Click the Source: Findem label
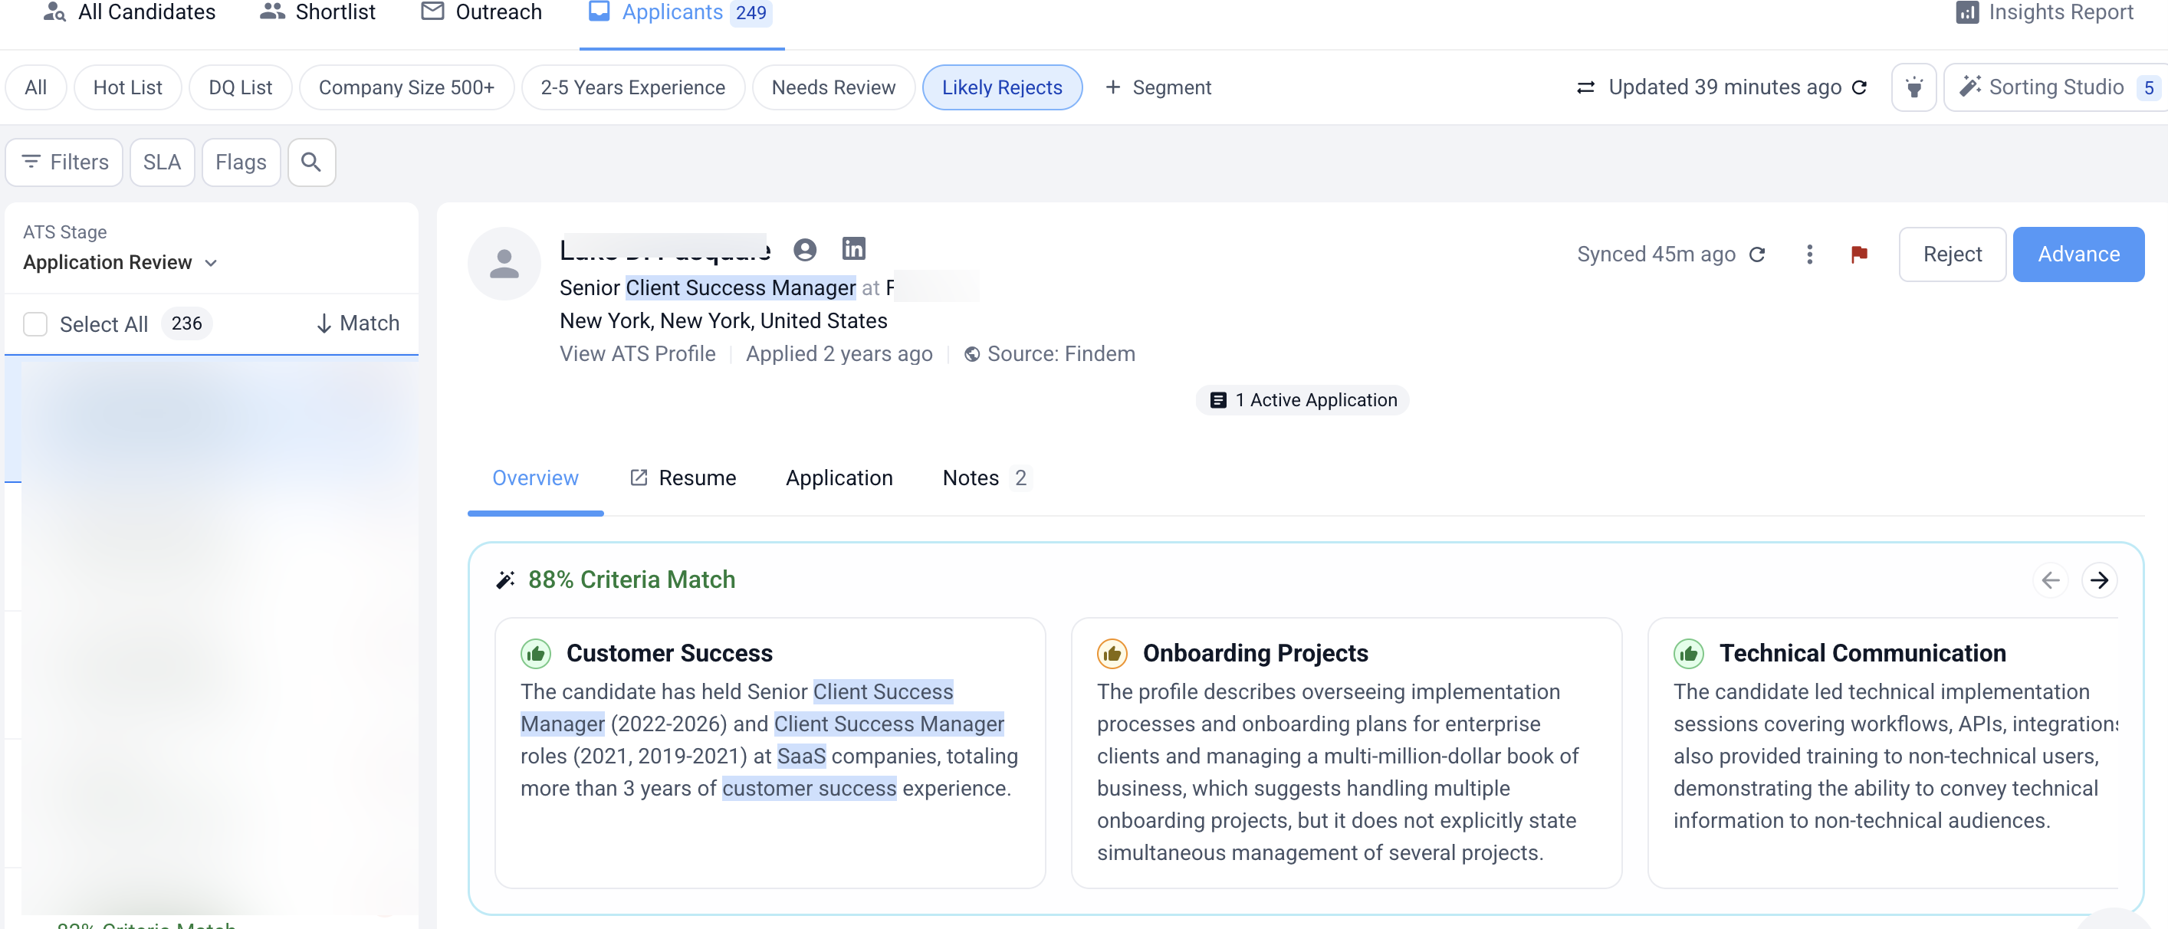2168x929 pixels. pyautogui.click(x=1050, y=354)
